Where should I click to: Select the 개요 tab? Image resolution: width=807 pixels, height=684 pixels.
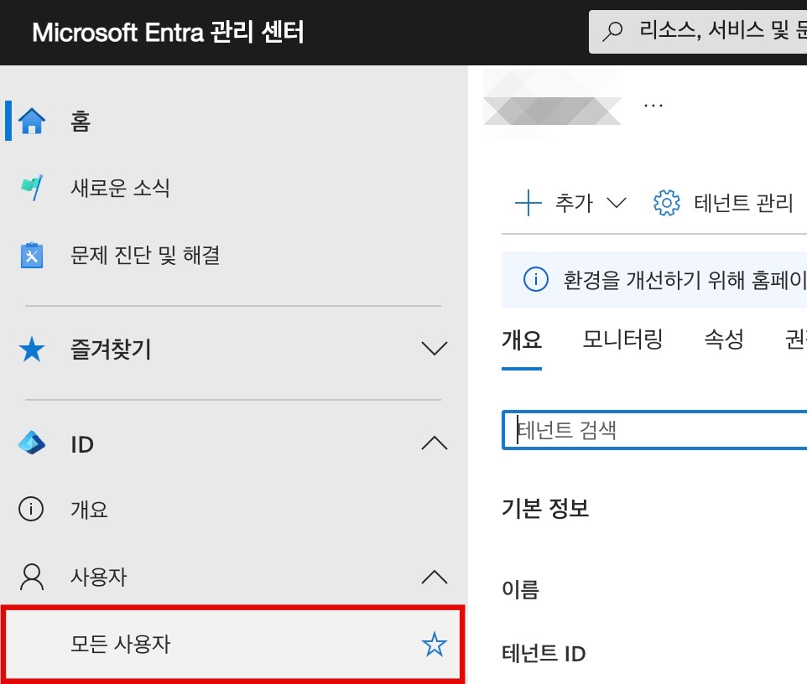click(522, 340)
